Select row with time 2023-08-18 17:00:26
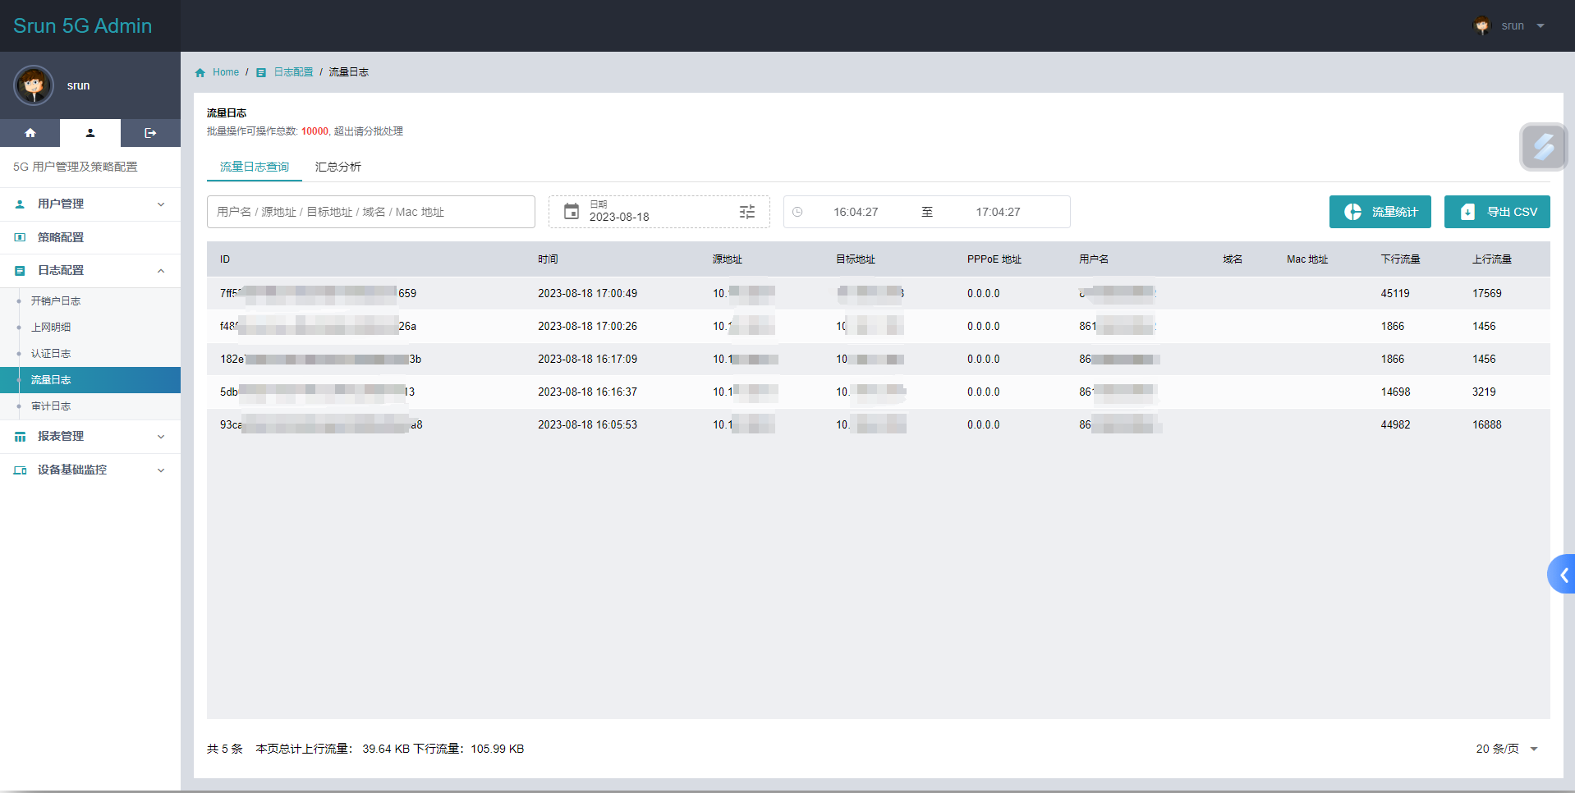 click(879, 326)
